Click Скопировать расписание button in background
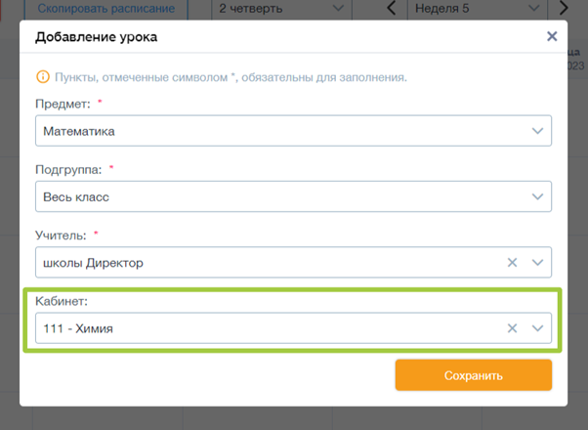The image size is (588, 430). click(x=106, y=8)
